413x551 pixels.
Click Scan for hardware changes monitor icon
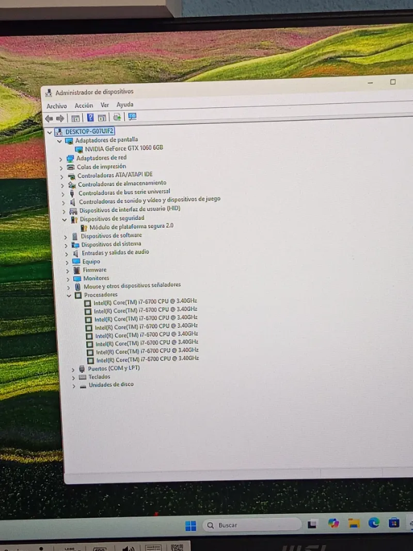(x=132, y=117)
